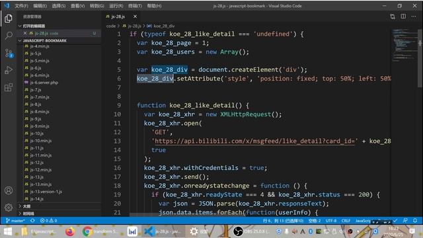Open the Settings window in taskbar
The width and height of the screenshot is (423, 238).
tap(199, 231)
